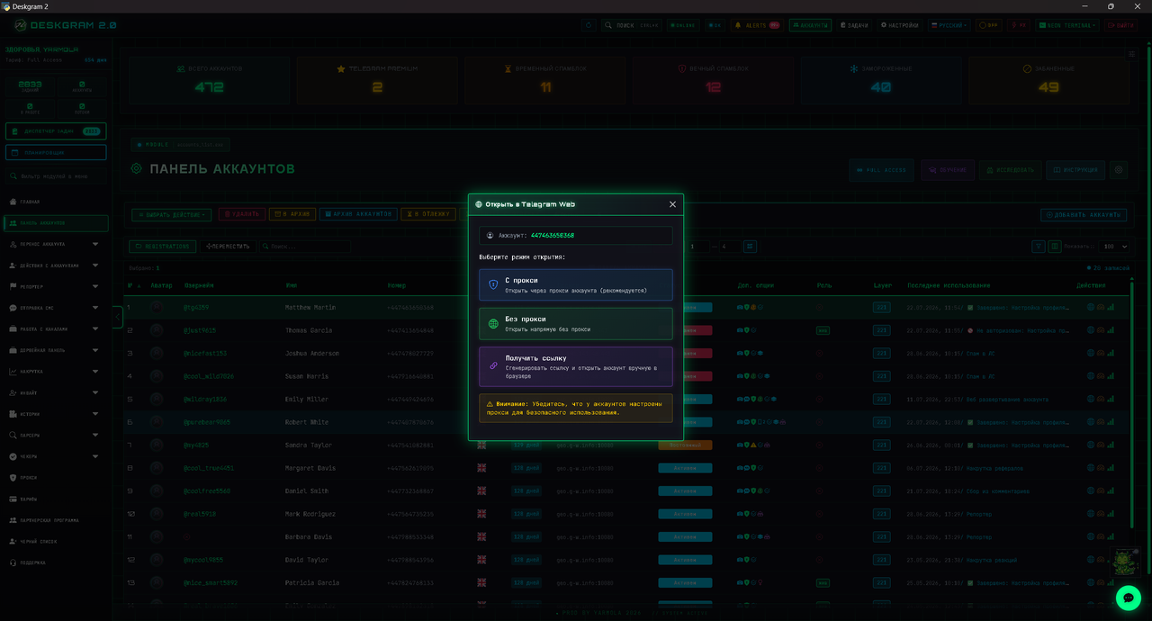Click the refresh icon in the top bar
This screenshot has height=621, width=1152.
(589, 25)
